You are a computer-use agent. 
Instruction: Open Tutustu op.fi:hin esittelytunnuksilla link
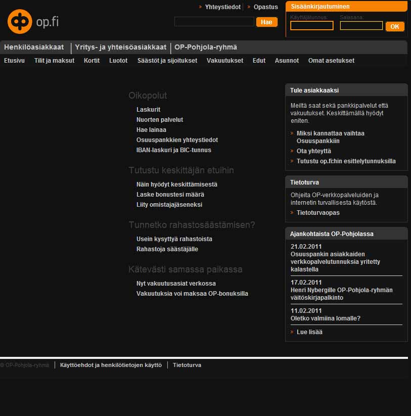346,161
